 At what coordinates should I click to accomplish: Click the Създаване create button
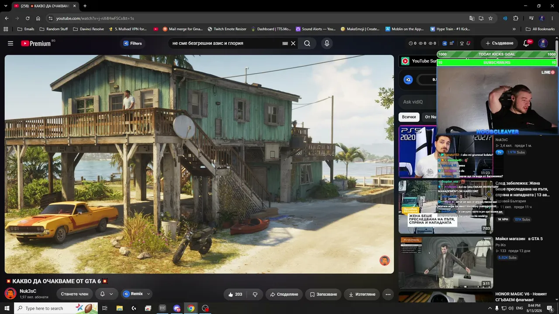point(499,43)
